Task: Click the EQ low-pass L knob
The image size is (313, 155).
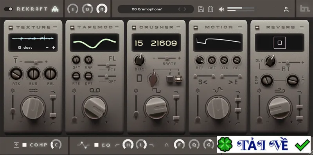Action: 141,144
